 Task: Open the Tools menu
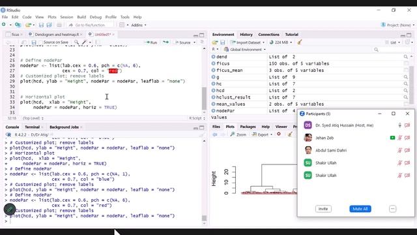click(x=124, y=17)
